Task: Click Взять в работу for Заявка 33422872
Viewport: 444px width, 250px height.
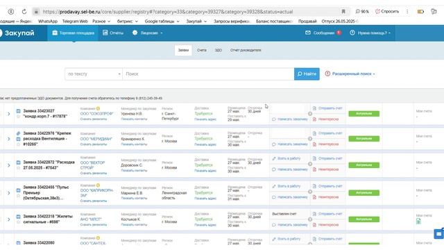Action: [287, 158]
